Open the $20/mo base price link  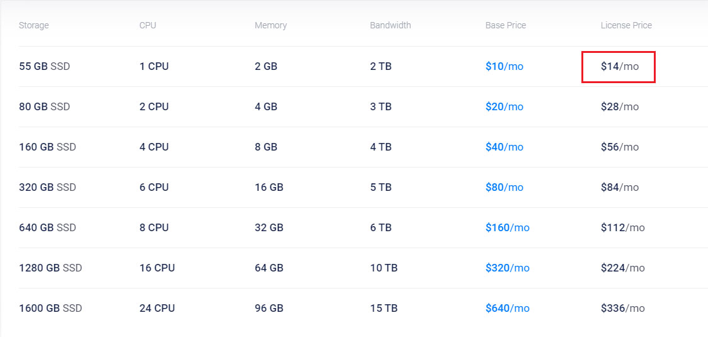click(505, 106)
